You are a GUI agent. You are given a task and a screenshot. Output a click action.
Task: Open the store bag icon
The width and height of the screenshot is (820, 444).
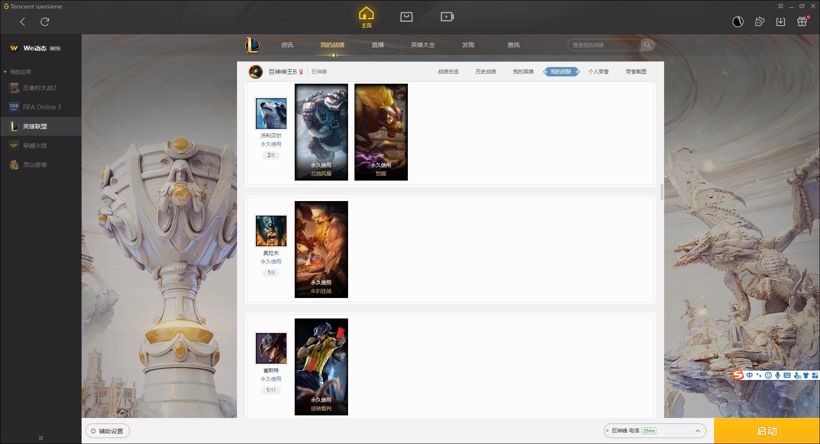[x=407, y=17]
